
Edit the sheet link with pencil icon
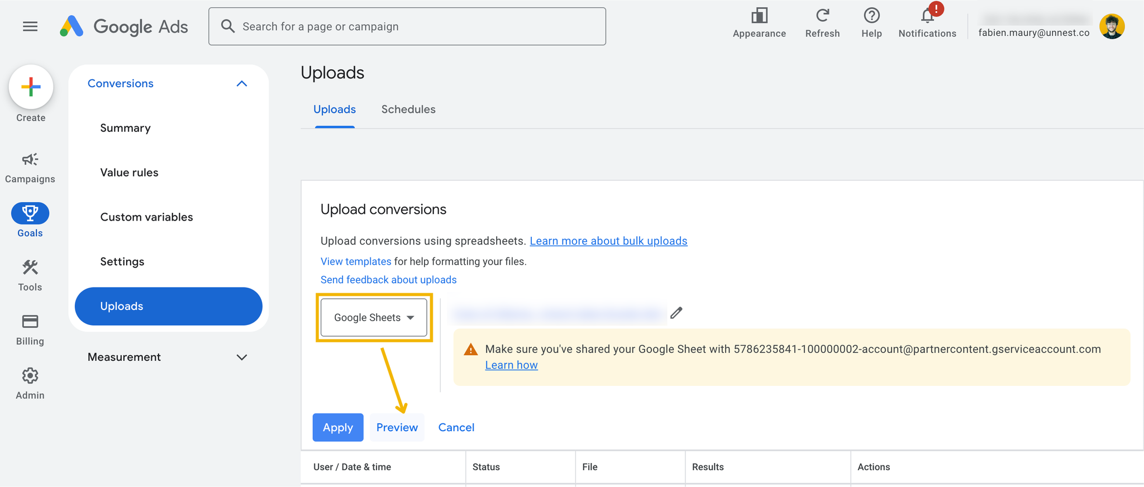click(x=676, y=313)
